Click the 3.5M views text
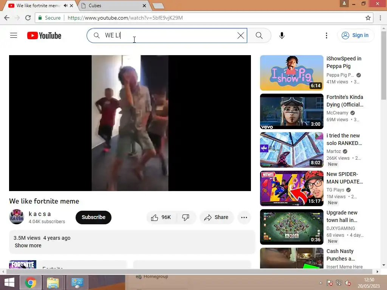 27,238
